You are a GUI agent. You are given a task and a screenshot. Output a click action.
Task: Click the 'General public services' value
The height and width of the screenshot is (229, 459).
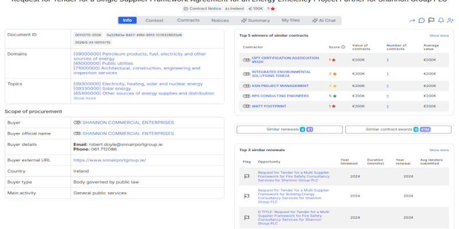pos(100,193)
